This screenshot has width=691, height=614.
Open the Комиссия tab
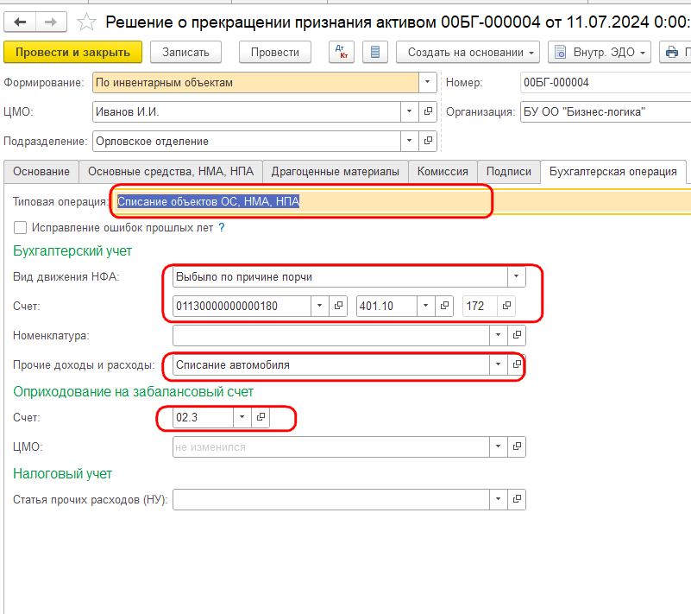pyautogui.click(x=443, y=172)
